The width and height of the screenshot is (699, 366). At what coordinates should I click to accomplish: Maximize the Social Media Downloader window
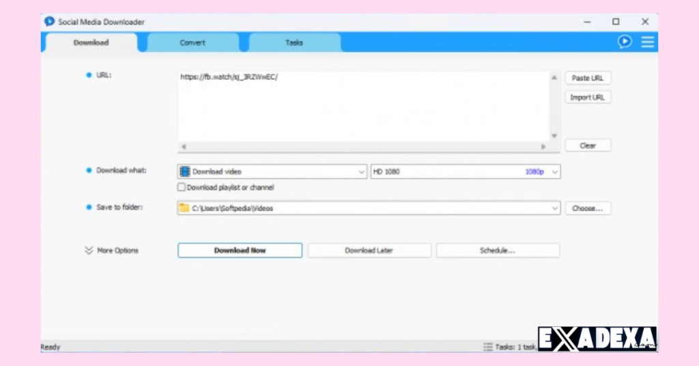[x=616, y=22]
